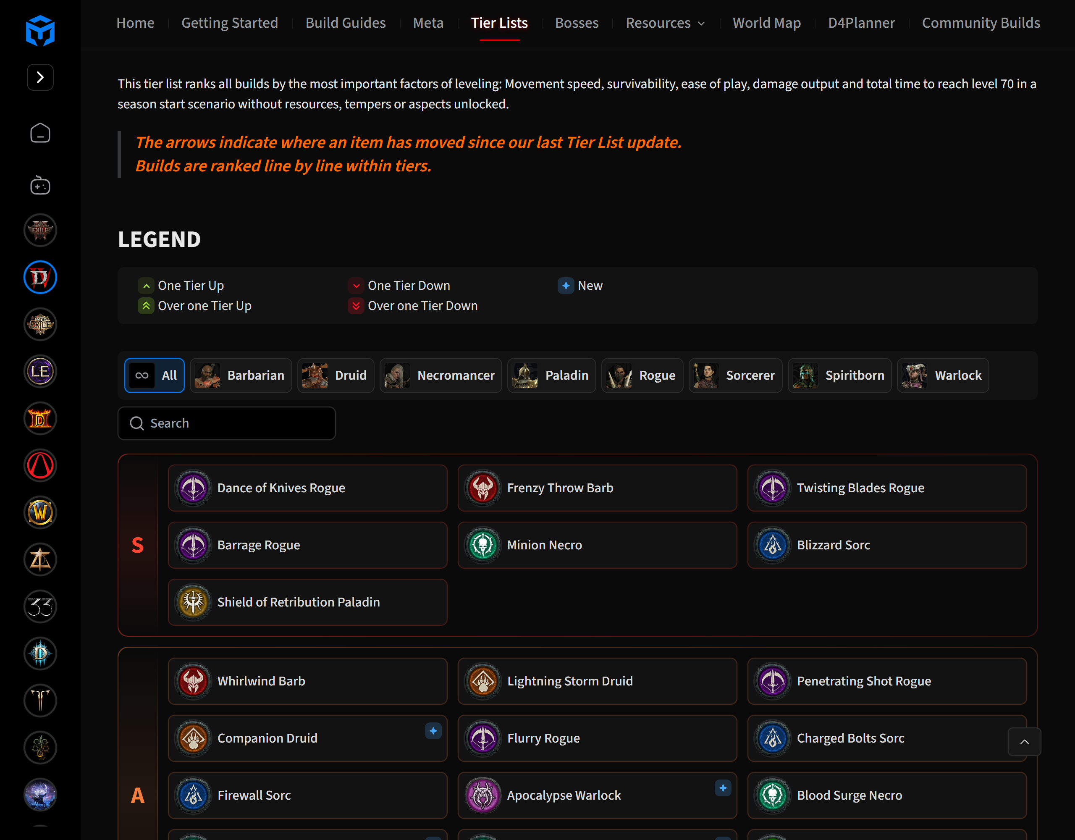Open the Last Epoch 'LE' game icon
This screenshot has height=840, width=1075.
[40, 371]
